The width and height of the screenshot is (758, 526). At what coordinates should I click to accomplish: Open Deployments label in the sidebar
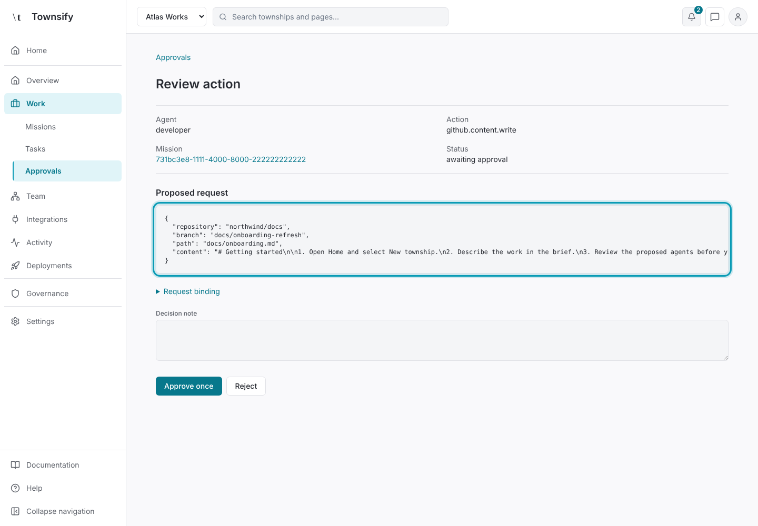[x=49, y=266]
